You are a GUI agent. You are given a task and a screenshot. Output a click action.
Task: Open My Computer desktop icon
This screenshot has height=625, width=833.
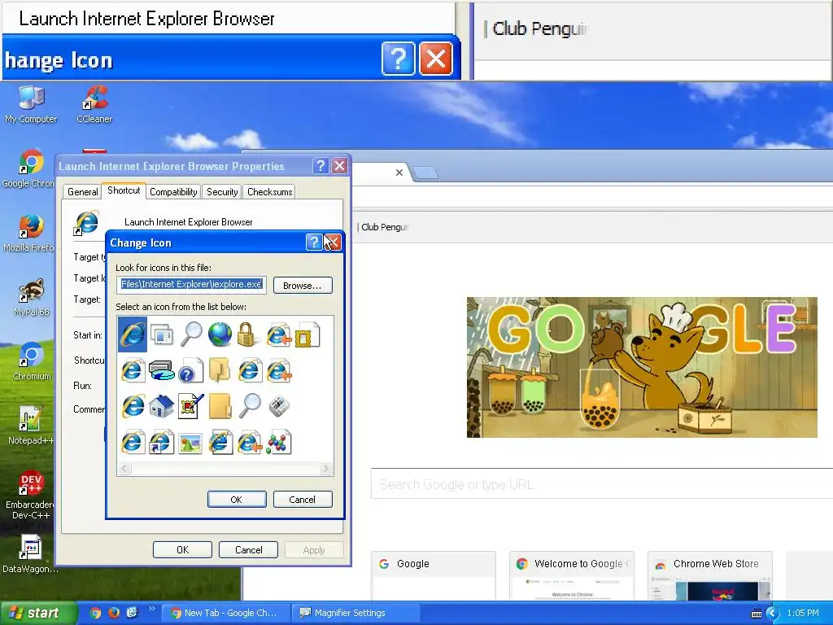click(x=31, y=104)
